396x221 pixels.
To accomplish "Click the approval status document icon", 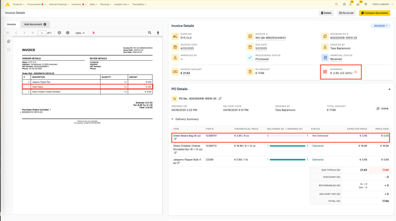I will click(325, 57).
